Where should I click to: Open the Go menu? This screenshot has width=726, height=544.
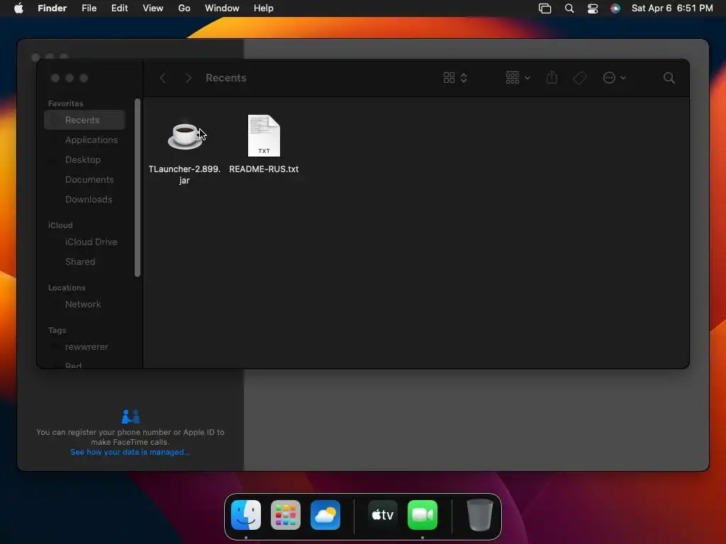[x=184, y=8]
